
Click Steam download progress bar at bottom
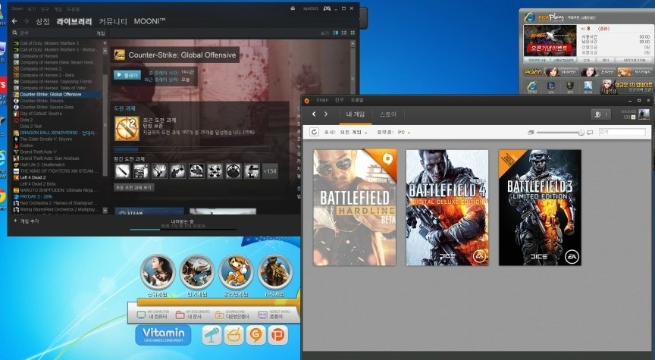pos(183,229)
